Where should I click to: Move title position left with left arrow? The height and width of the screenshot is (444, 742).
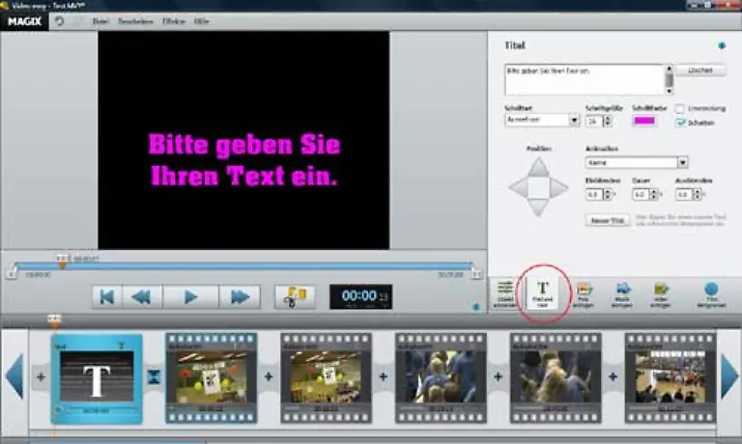point(518,187)
